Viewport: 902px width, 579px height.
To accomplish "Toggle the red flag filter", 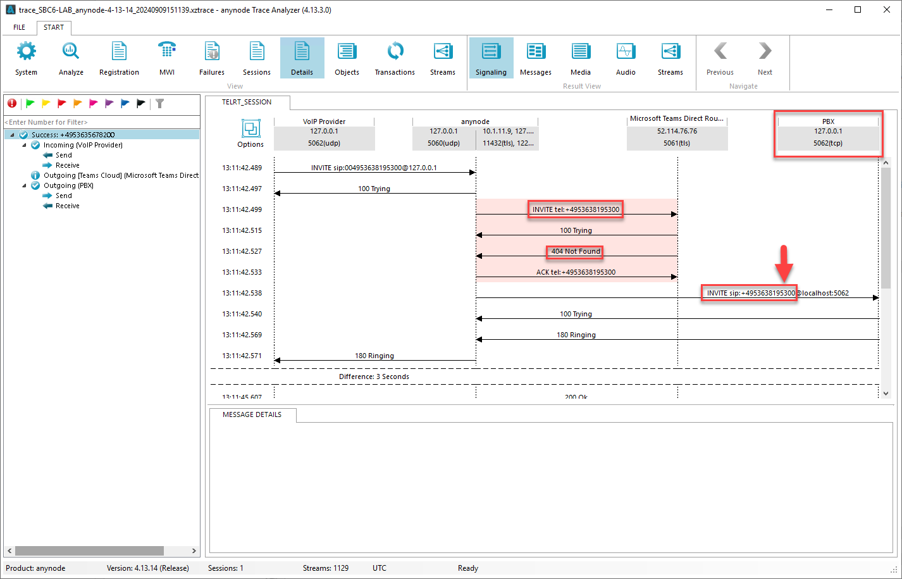I will pyautogui.click(x=62, y=103).
